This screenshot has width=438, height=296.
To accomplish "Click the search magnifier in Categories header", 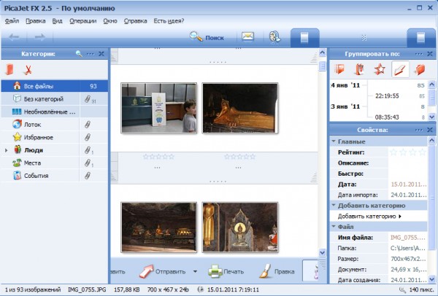I will tap(79, 53).
